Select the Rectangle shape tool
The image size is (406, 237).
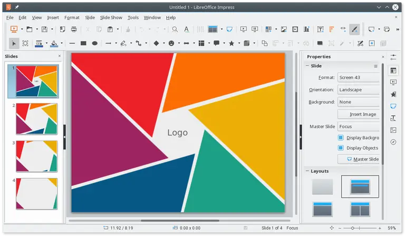pyautogui.click(x=83, y=43)
